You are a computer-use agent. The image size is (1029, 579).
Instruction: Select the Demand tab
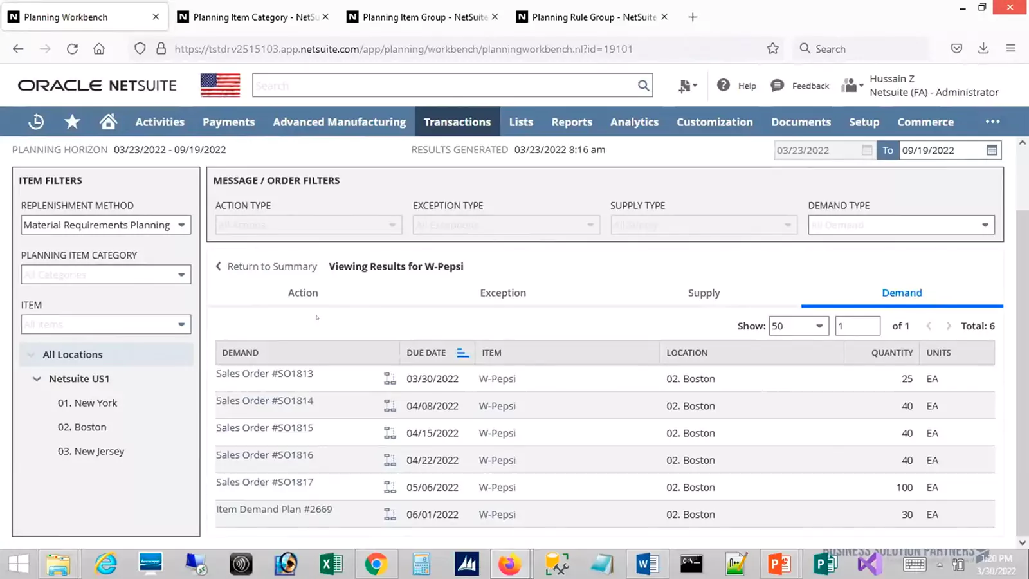tap(902, 293)
